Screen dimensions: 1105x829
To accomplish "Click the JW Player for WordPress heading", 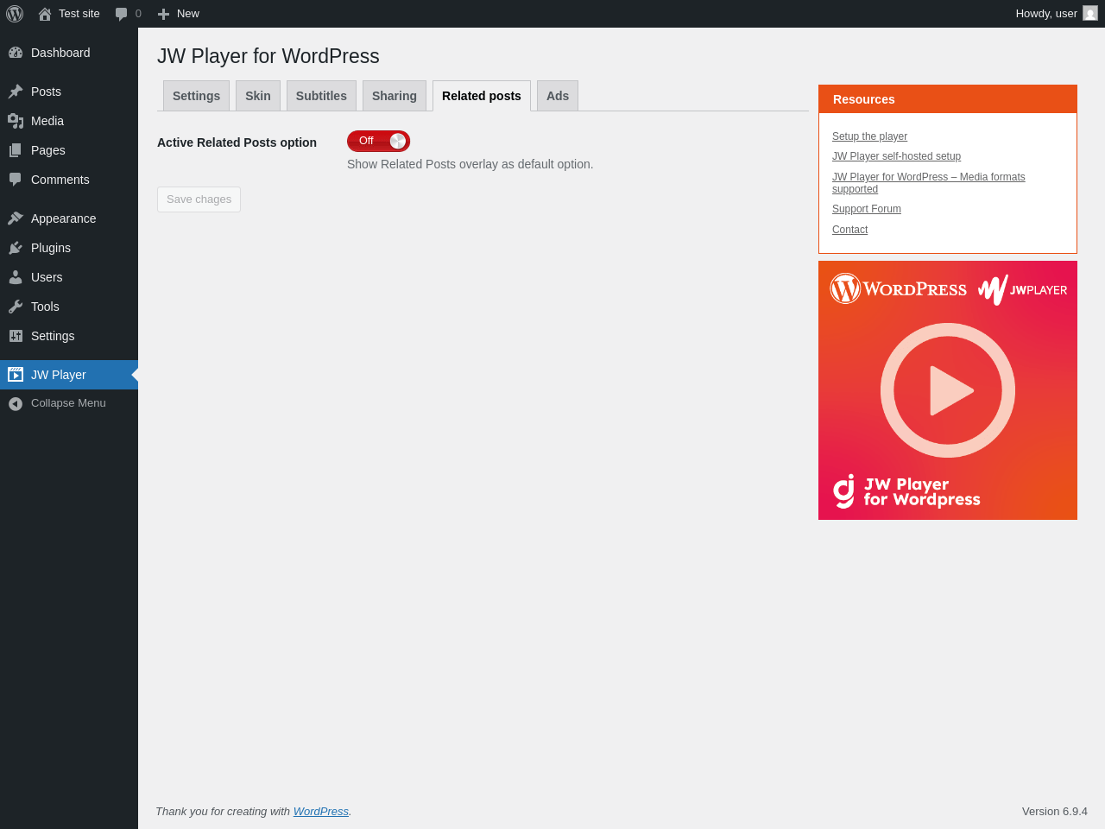I will click(268, 56).
